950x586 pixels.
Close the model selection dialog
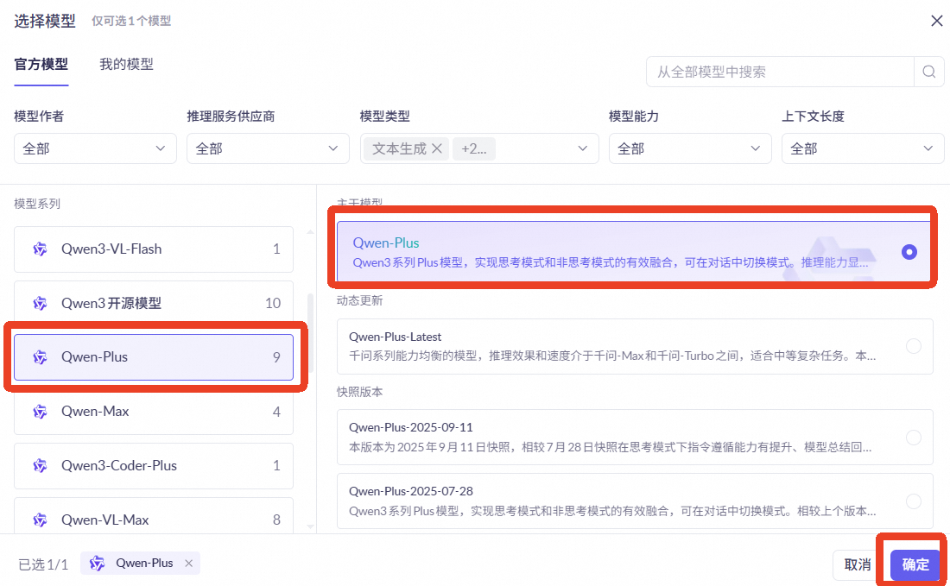coord(937,22)
